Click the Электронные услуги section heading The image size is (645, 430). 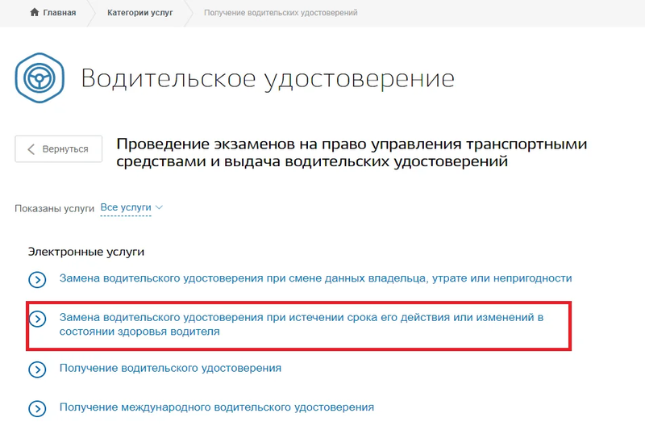(85, 252)
